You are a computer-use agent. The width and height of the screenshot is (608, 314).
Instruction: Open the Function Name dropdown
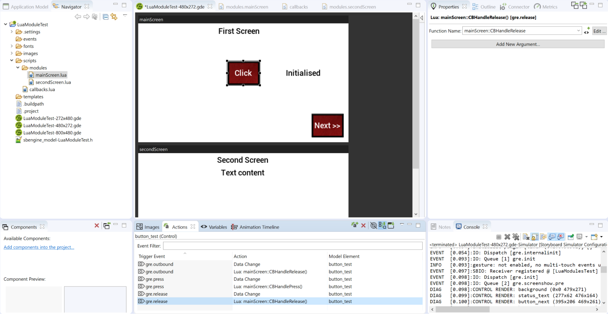578,31
